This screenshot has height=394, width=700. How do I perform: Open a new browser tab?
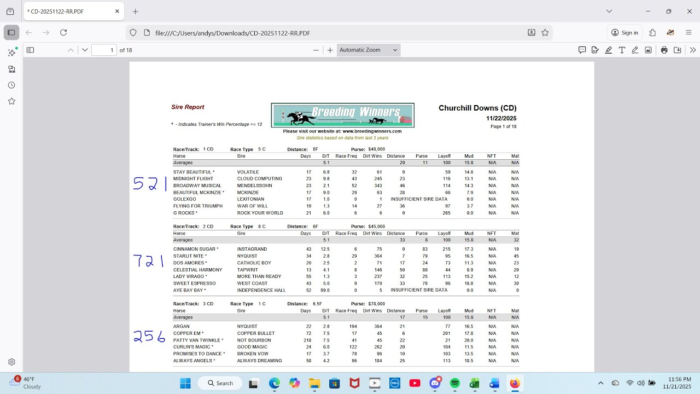(136, 11)
